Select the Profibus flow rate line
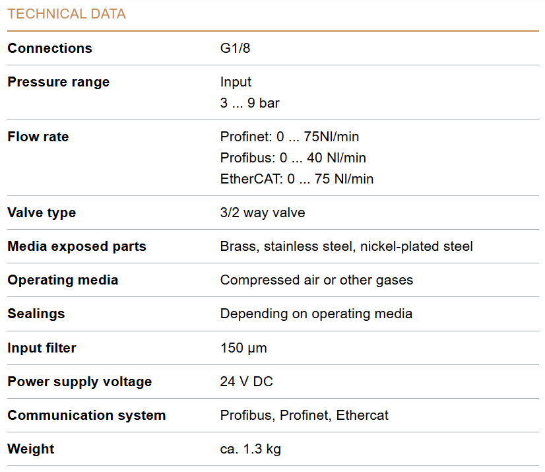The height and width of the screenshot is (472, 545). pos(293,158)
